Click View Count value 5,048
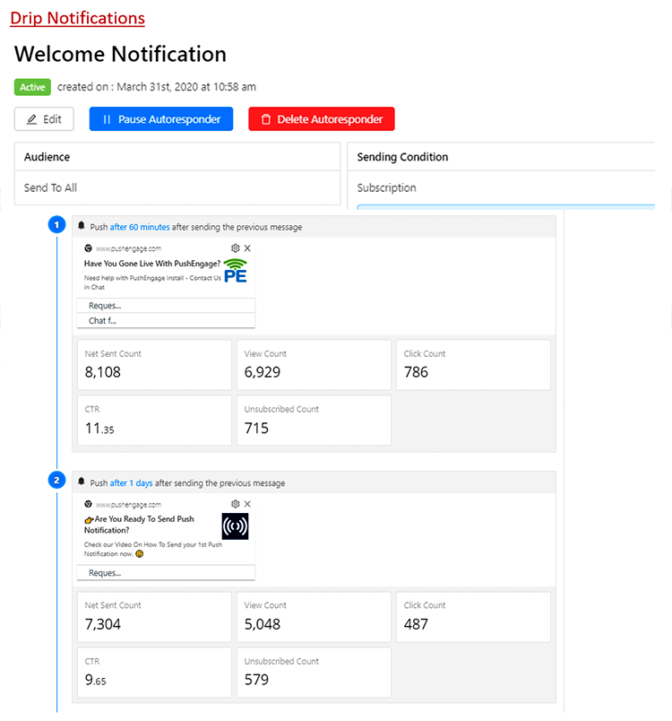Image resolution: width=672 pixels, height=721 pixels. tap(263, 624)
